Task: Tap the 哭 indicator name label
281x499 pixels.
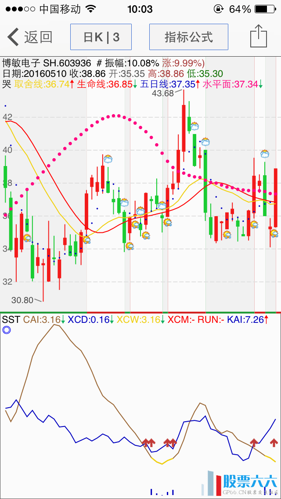Action: tap(7, 84)
